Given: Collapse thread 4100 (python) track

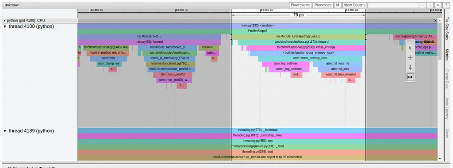Looking at the screenshot, I should pyautogui.click(x=5, y=26).
